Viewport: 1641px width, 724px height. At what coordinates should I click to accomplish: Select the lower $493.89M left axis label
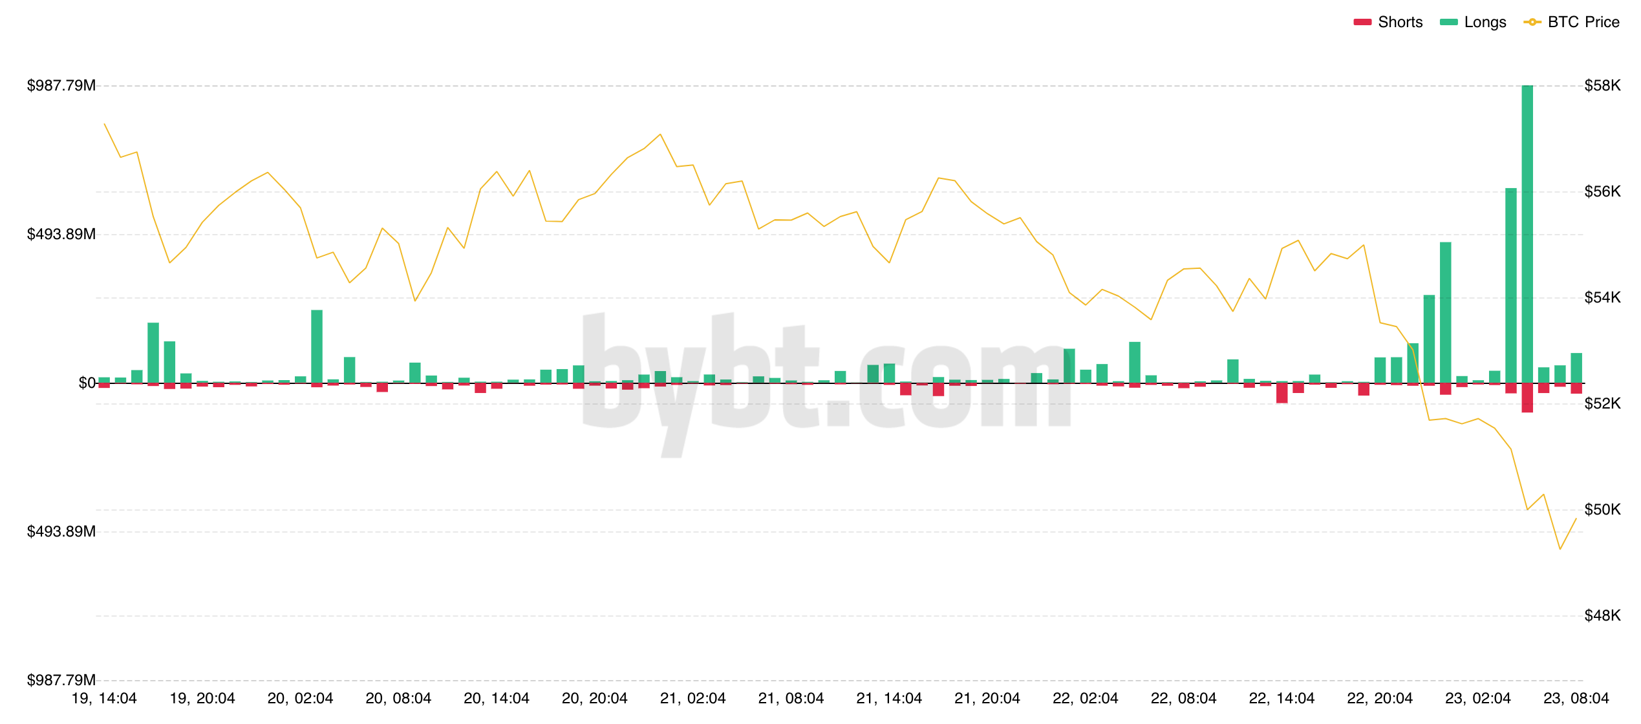[x=61, y=531]
